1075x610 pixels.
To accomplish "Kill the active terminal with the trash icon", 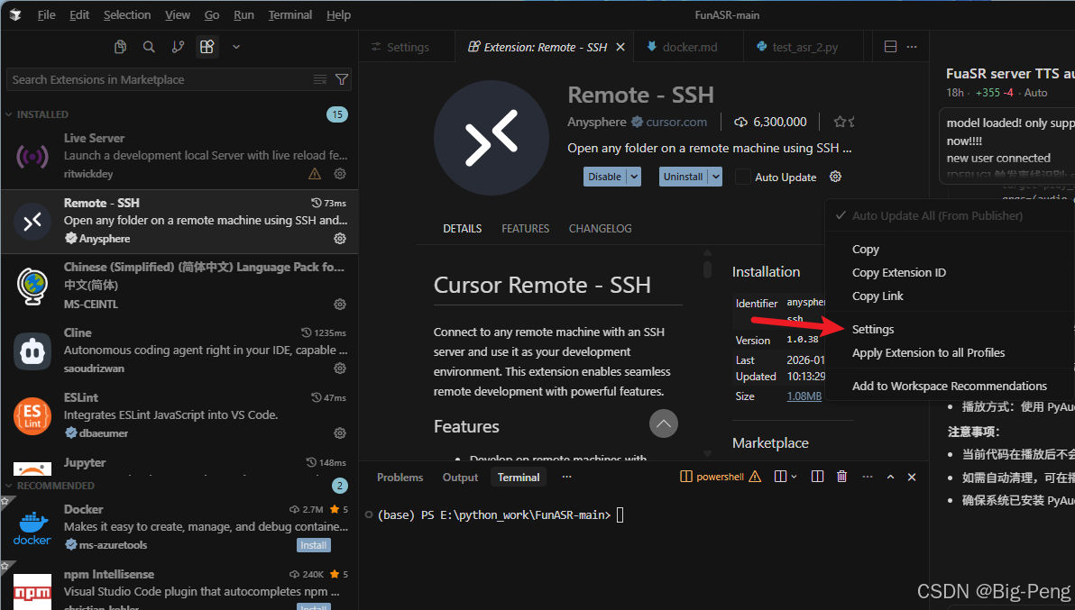I will pos(841,477).
